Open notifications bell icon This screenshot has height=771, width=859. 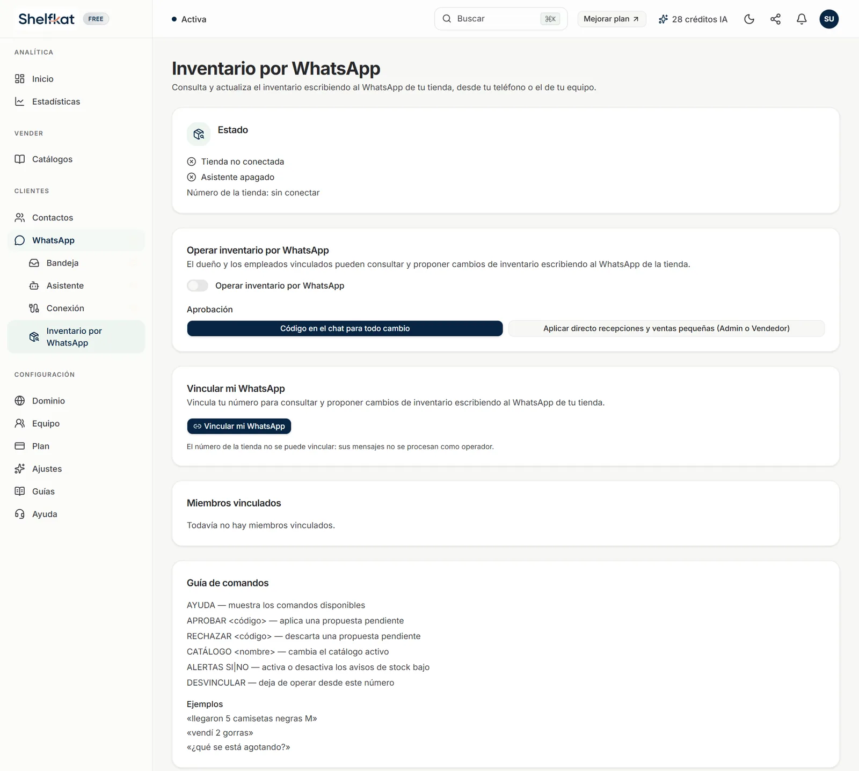(x=802, y=19)
